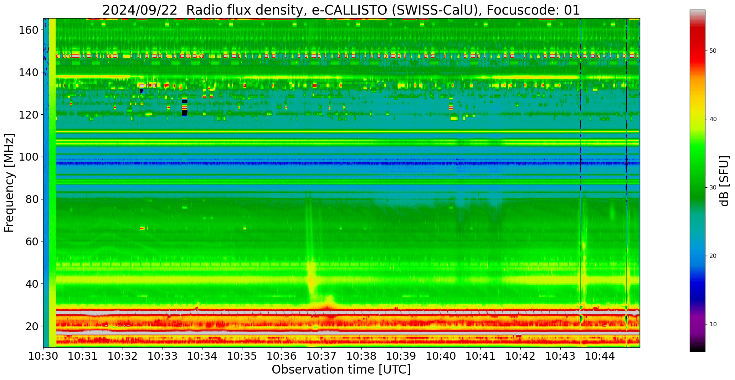Image resolution: width=735 pixels, height=380 pixels.
Task: Click the 10:44 time tick label
Action: pyautogui.click(x=600, y=356)
